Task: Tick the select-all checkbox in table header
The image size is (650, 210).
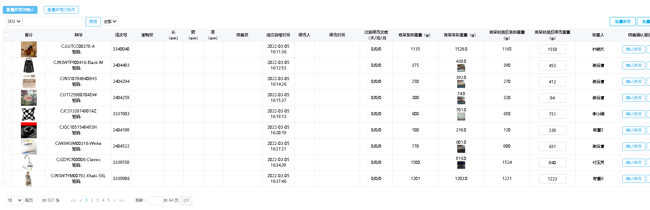Action: (7, 35)
